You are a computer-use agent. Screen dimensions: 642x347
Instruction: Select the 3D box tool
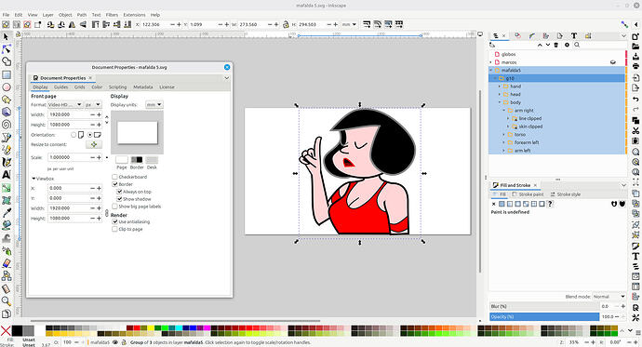(7, 113)
